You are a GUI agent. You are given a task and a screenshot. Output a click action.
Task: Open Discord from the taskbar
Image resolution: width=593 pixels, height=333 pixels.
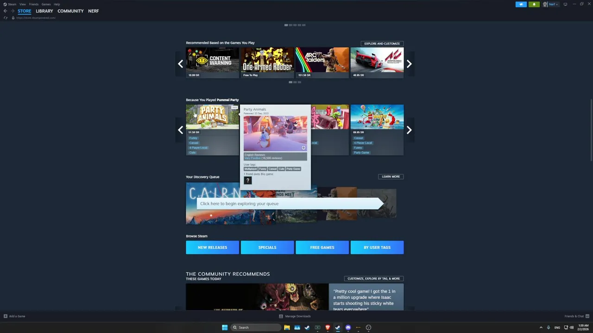click(x=348, y=327)
